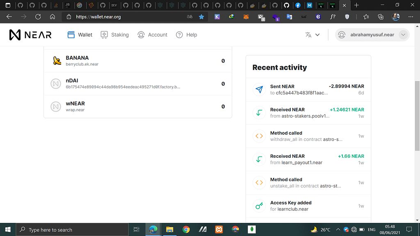Open the Received NEAR +1.24621 activity
420x236 pixels.
coord(308,113)
